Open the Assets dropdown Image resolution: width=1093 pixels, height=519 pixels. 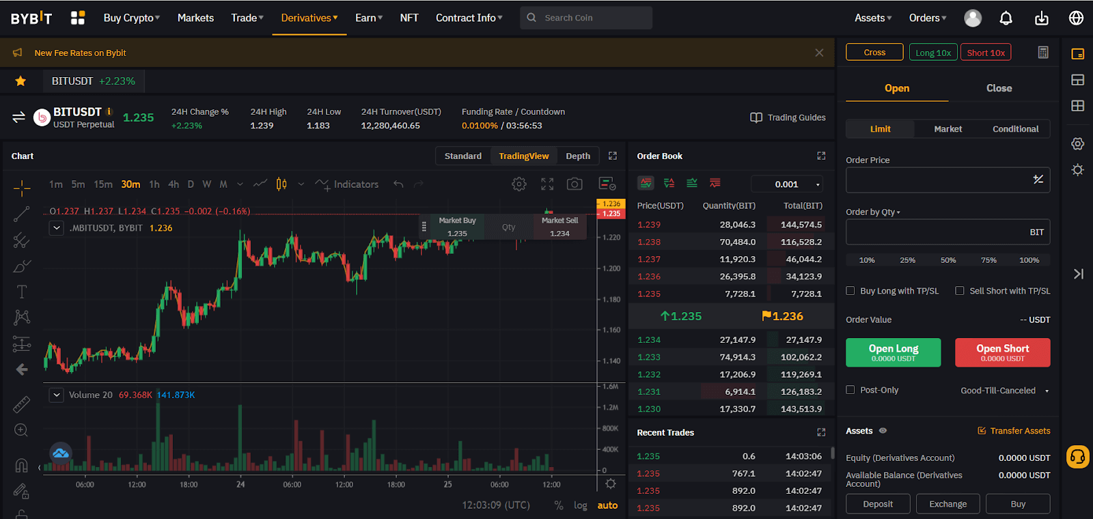point(873,18)
